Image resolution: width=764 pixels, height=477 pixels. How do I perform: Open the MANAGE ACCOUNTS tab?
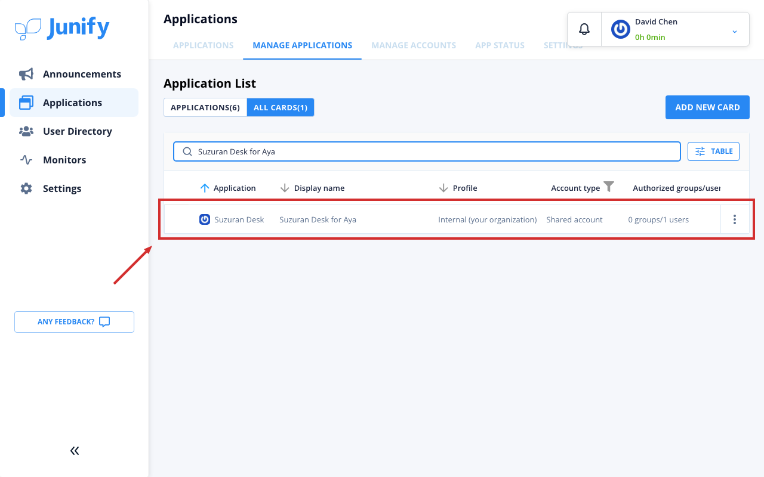(414, 45)
